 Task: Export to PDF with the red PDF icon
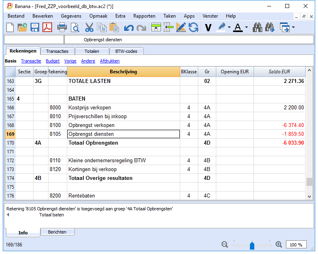pos(47,27)
